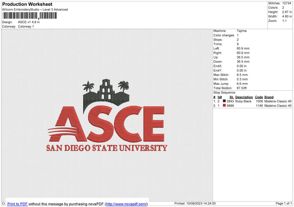Click the Machine value Tajima
Screen dimensions: 294x207
[242, 30]
